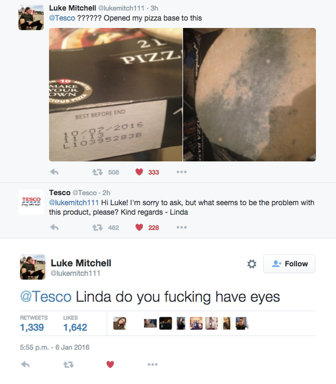Open the @Tesco mention in the main tweet
The height and width of the screenshot is (384, 336).
coord(46,297)
